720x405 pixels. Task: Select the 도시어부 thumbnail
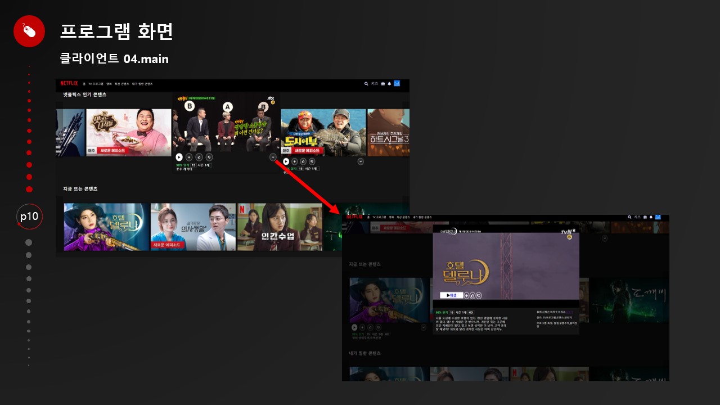pos(323,133)
